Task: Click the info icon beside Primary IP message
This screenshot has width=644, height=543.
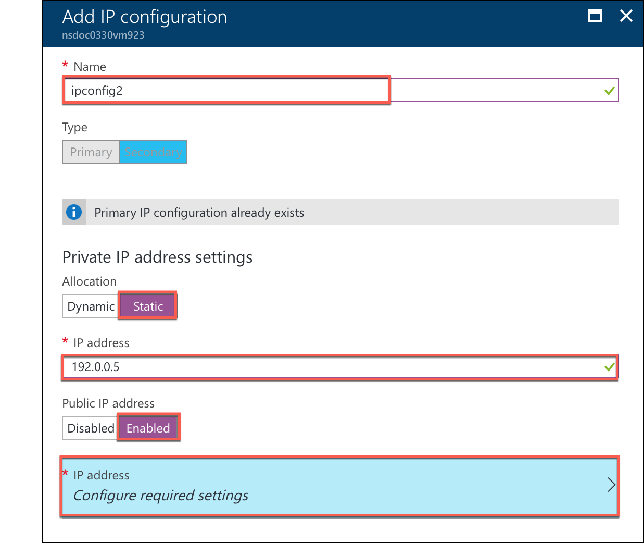Action: (x=74, y=212)
